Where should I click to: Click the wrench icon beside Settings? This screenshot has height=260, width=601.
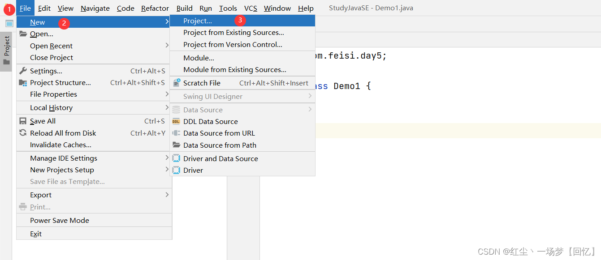click(x=22, y=71)
